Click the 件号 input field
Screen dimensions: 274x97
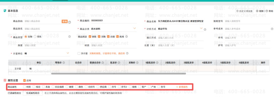coord(247,38)
